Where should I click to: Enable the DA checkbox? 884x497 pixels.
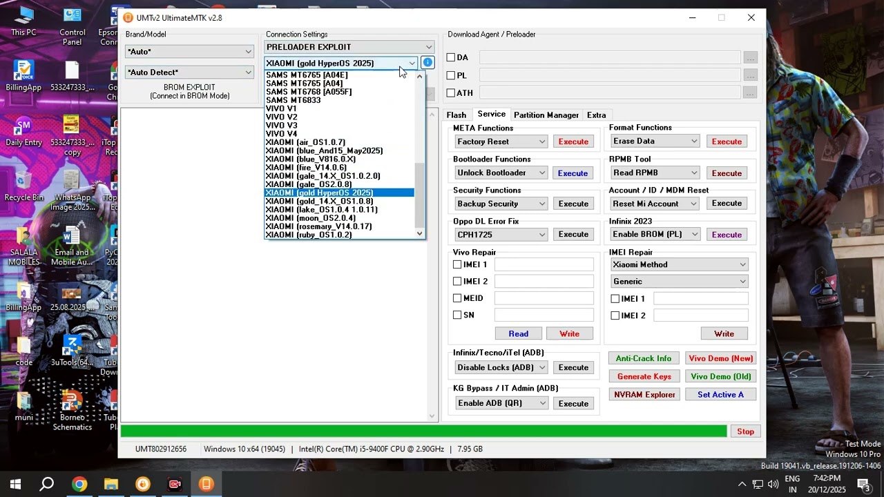[451, 57]
